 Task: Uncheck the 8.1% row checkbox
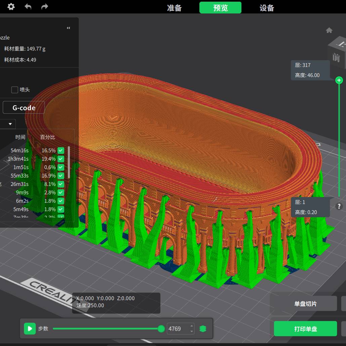tap(61, 184)
